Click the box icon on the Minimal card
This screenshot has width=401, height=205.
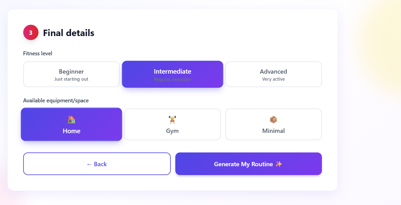coord(273,119)
